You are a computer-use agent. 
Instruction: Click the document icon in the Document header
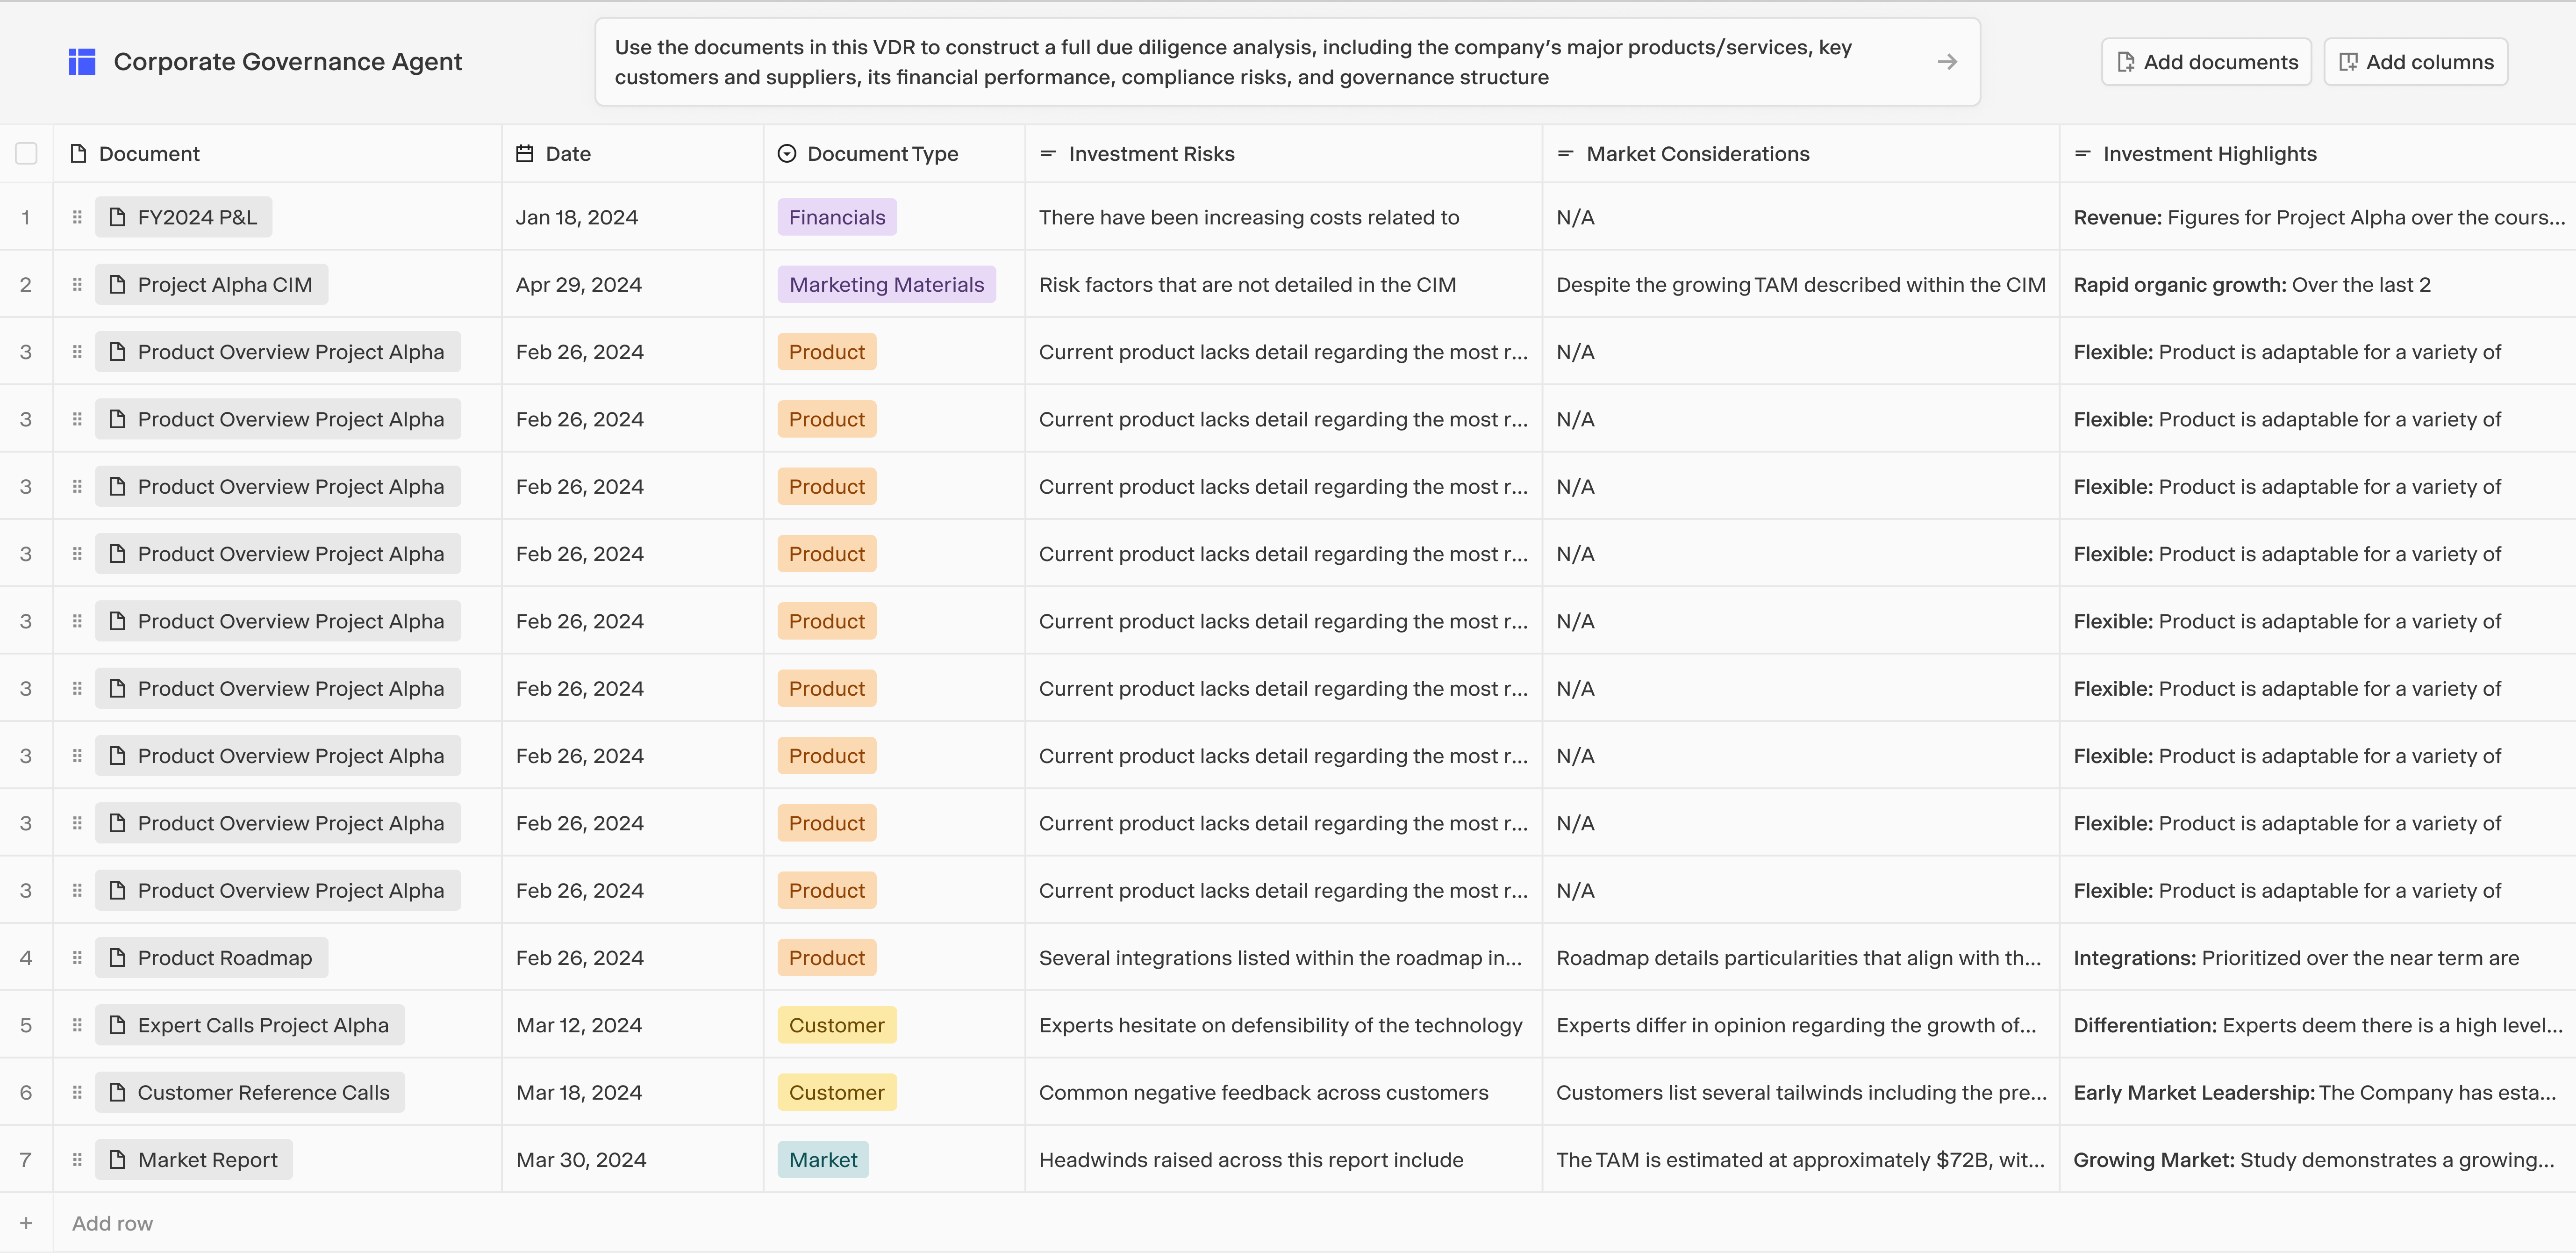[78, 153]
